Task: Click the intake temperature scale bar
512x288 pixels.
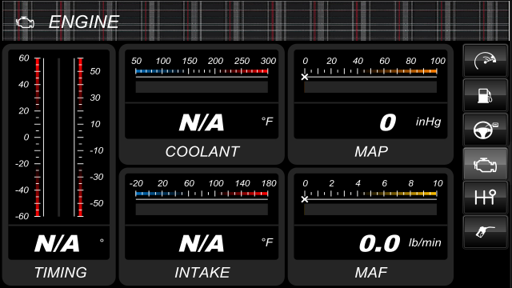Action: tap(202, 194)
